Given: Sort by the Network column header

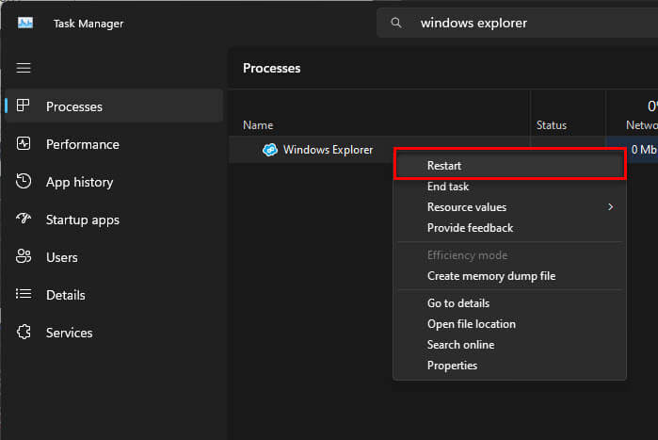Looking at the screenshot, I should 642,125.
